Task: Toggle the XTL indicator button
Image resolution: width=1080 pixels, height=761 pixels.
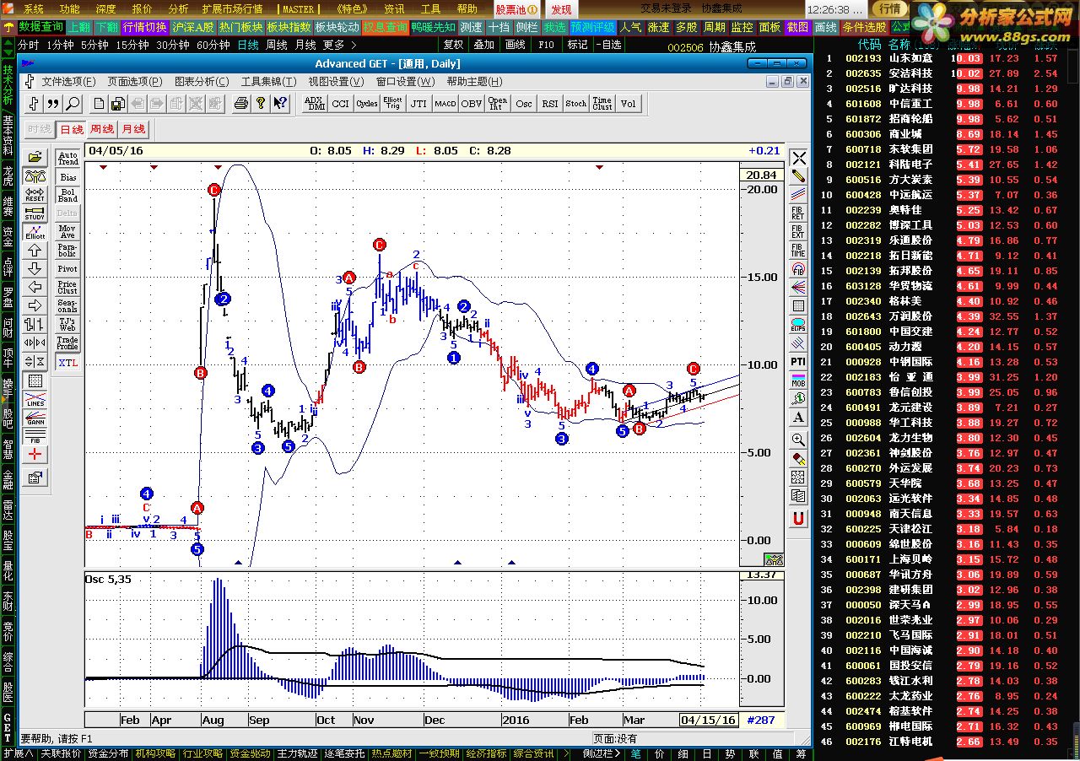Action: pos(67,363)
